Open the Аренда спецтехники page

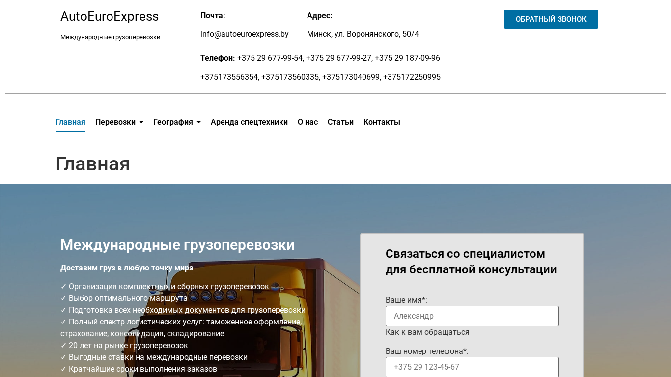point(249,122)
